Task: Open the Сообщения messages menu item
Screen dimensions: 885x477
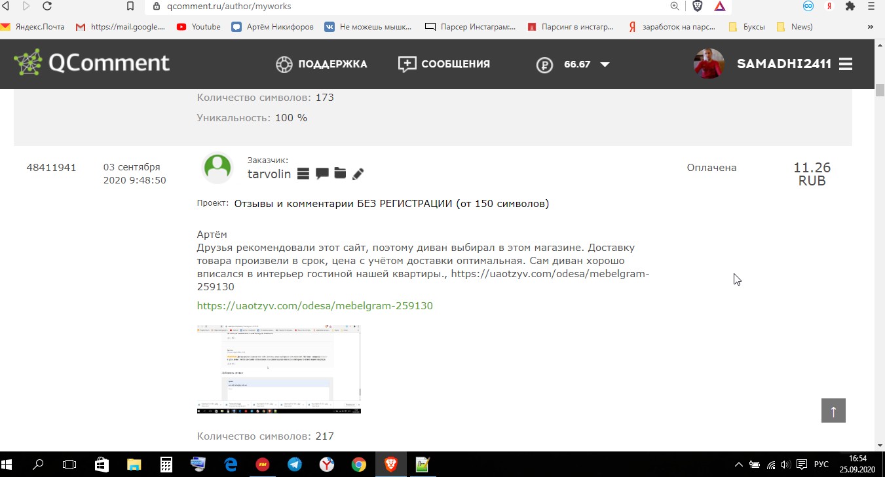Action: (x=444, y=64)
